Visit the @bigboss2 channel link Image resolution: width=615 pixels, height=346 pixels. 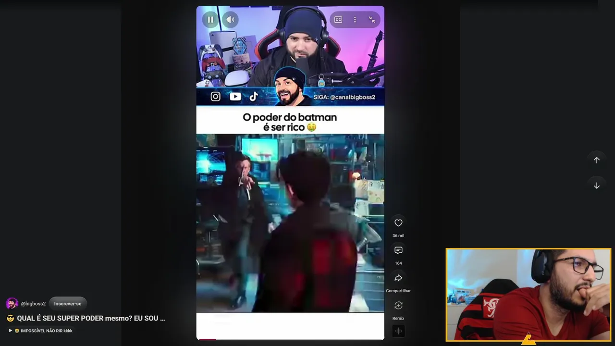(33, 304)
